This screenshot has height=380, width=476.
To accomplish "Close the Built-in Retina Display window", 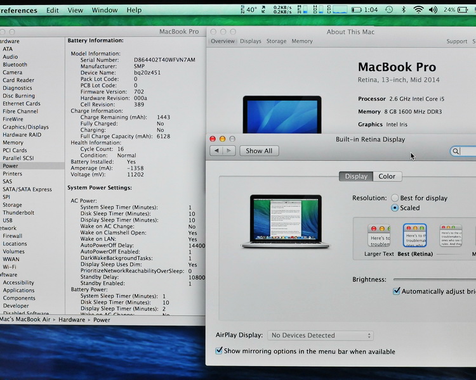I will (x=213, y=139).
